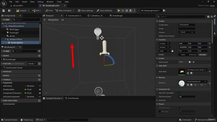Clear the Parent Socket with X
The image size is (217, 122).
click(x=194, y=62)
